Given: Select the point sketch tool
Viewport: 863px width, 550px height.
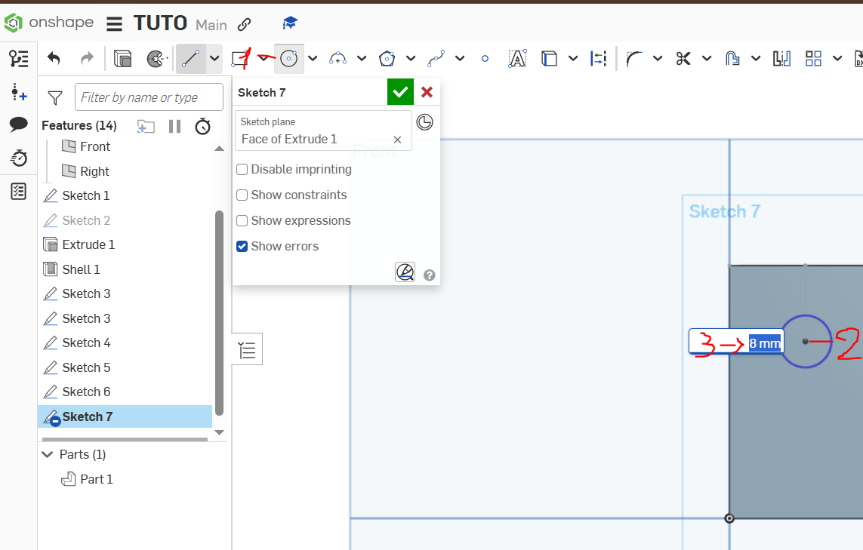Looking at the screenshot, I should tap(485, 58).
